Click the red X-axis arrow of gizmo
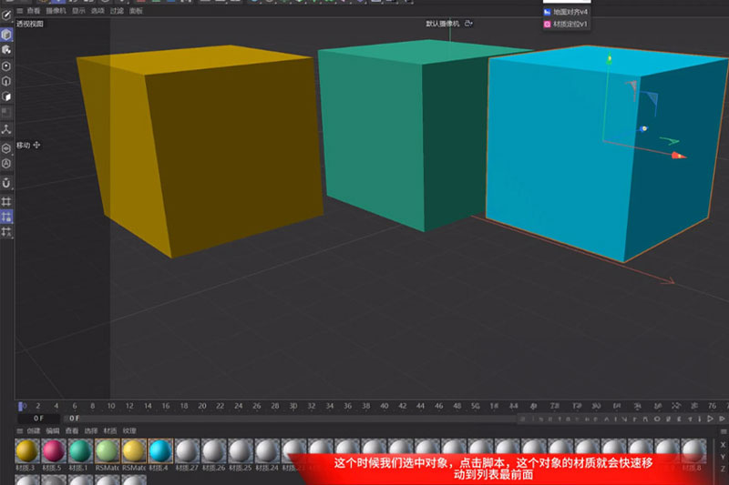This screenshot has height=485, width=729. click(678, 156)
